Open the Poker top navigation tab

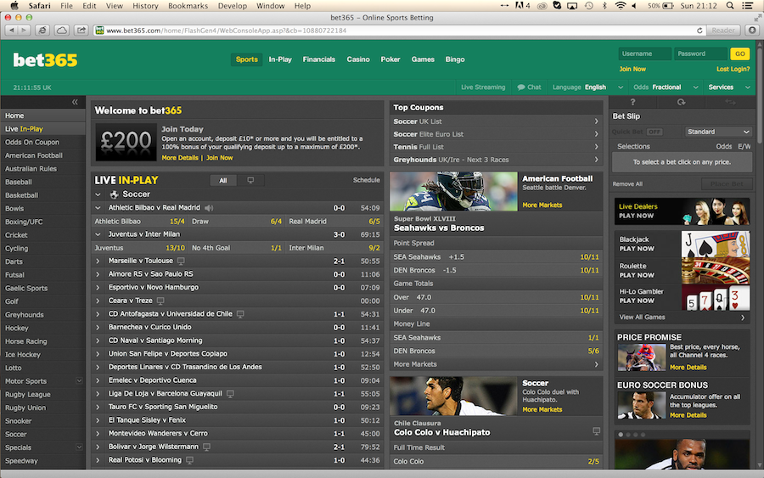[x=390, y=59]
